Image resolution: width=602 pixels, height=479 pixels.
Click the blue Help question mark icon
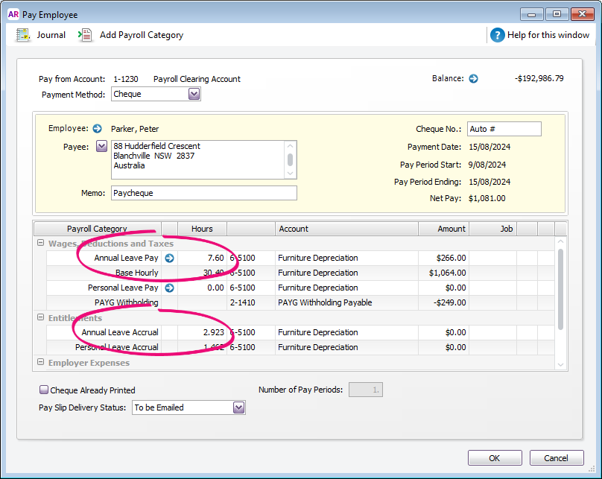(x=497, y=35)
